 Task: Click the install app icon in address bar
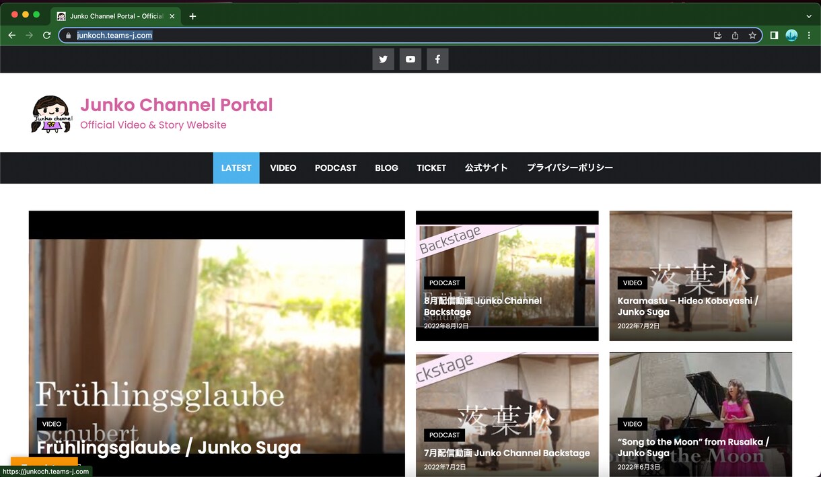point(717,36)
